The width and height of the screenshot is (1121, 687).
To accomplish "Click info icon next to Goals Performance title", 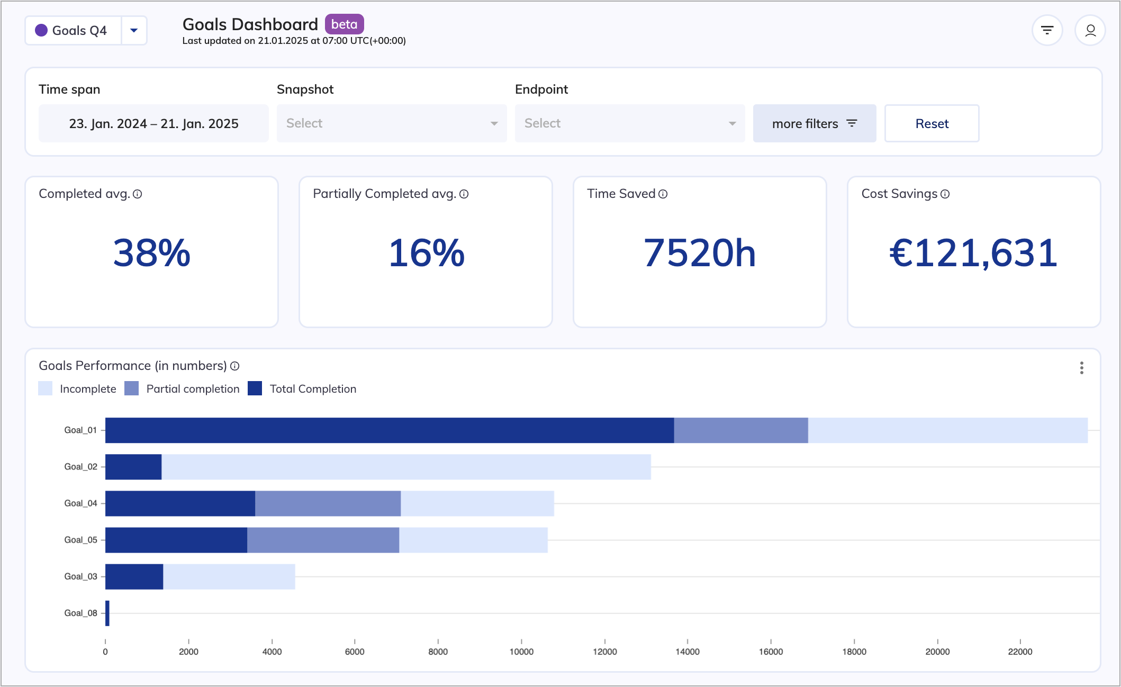I will (235, 366).
